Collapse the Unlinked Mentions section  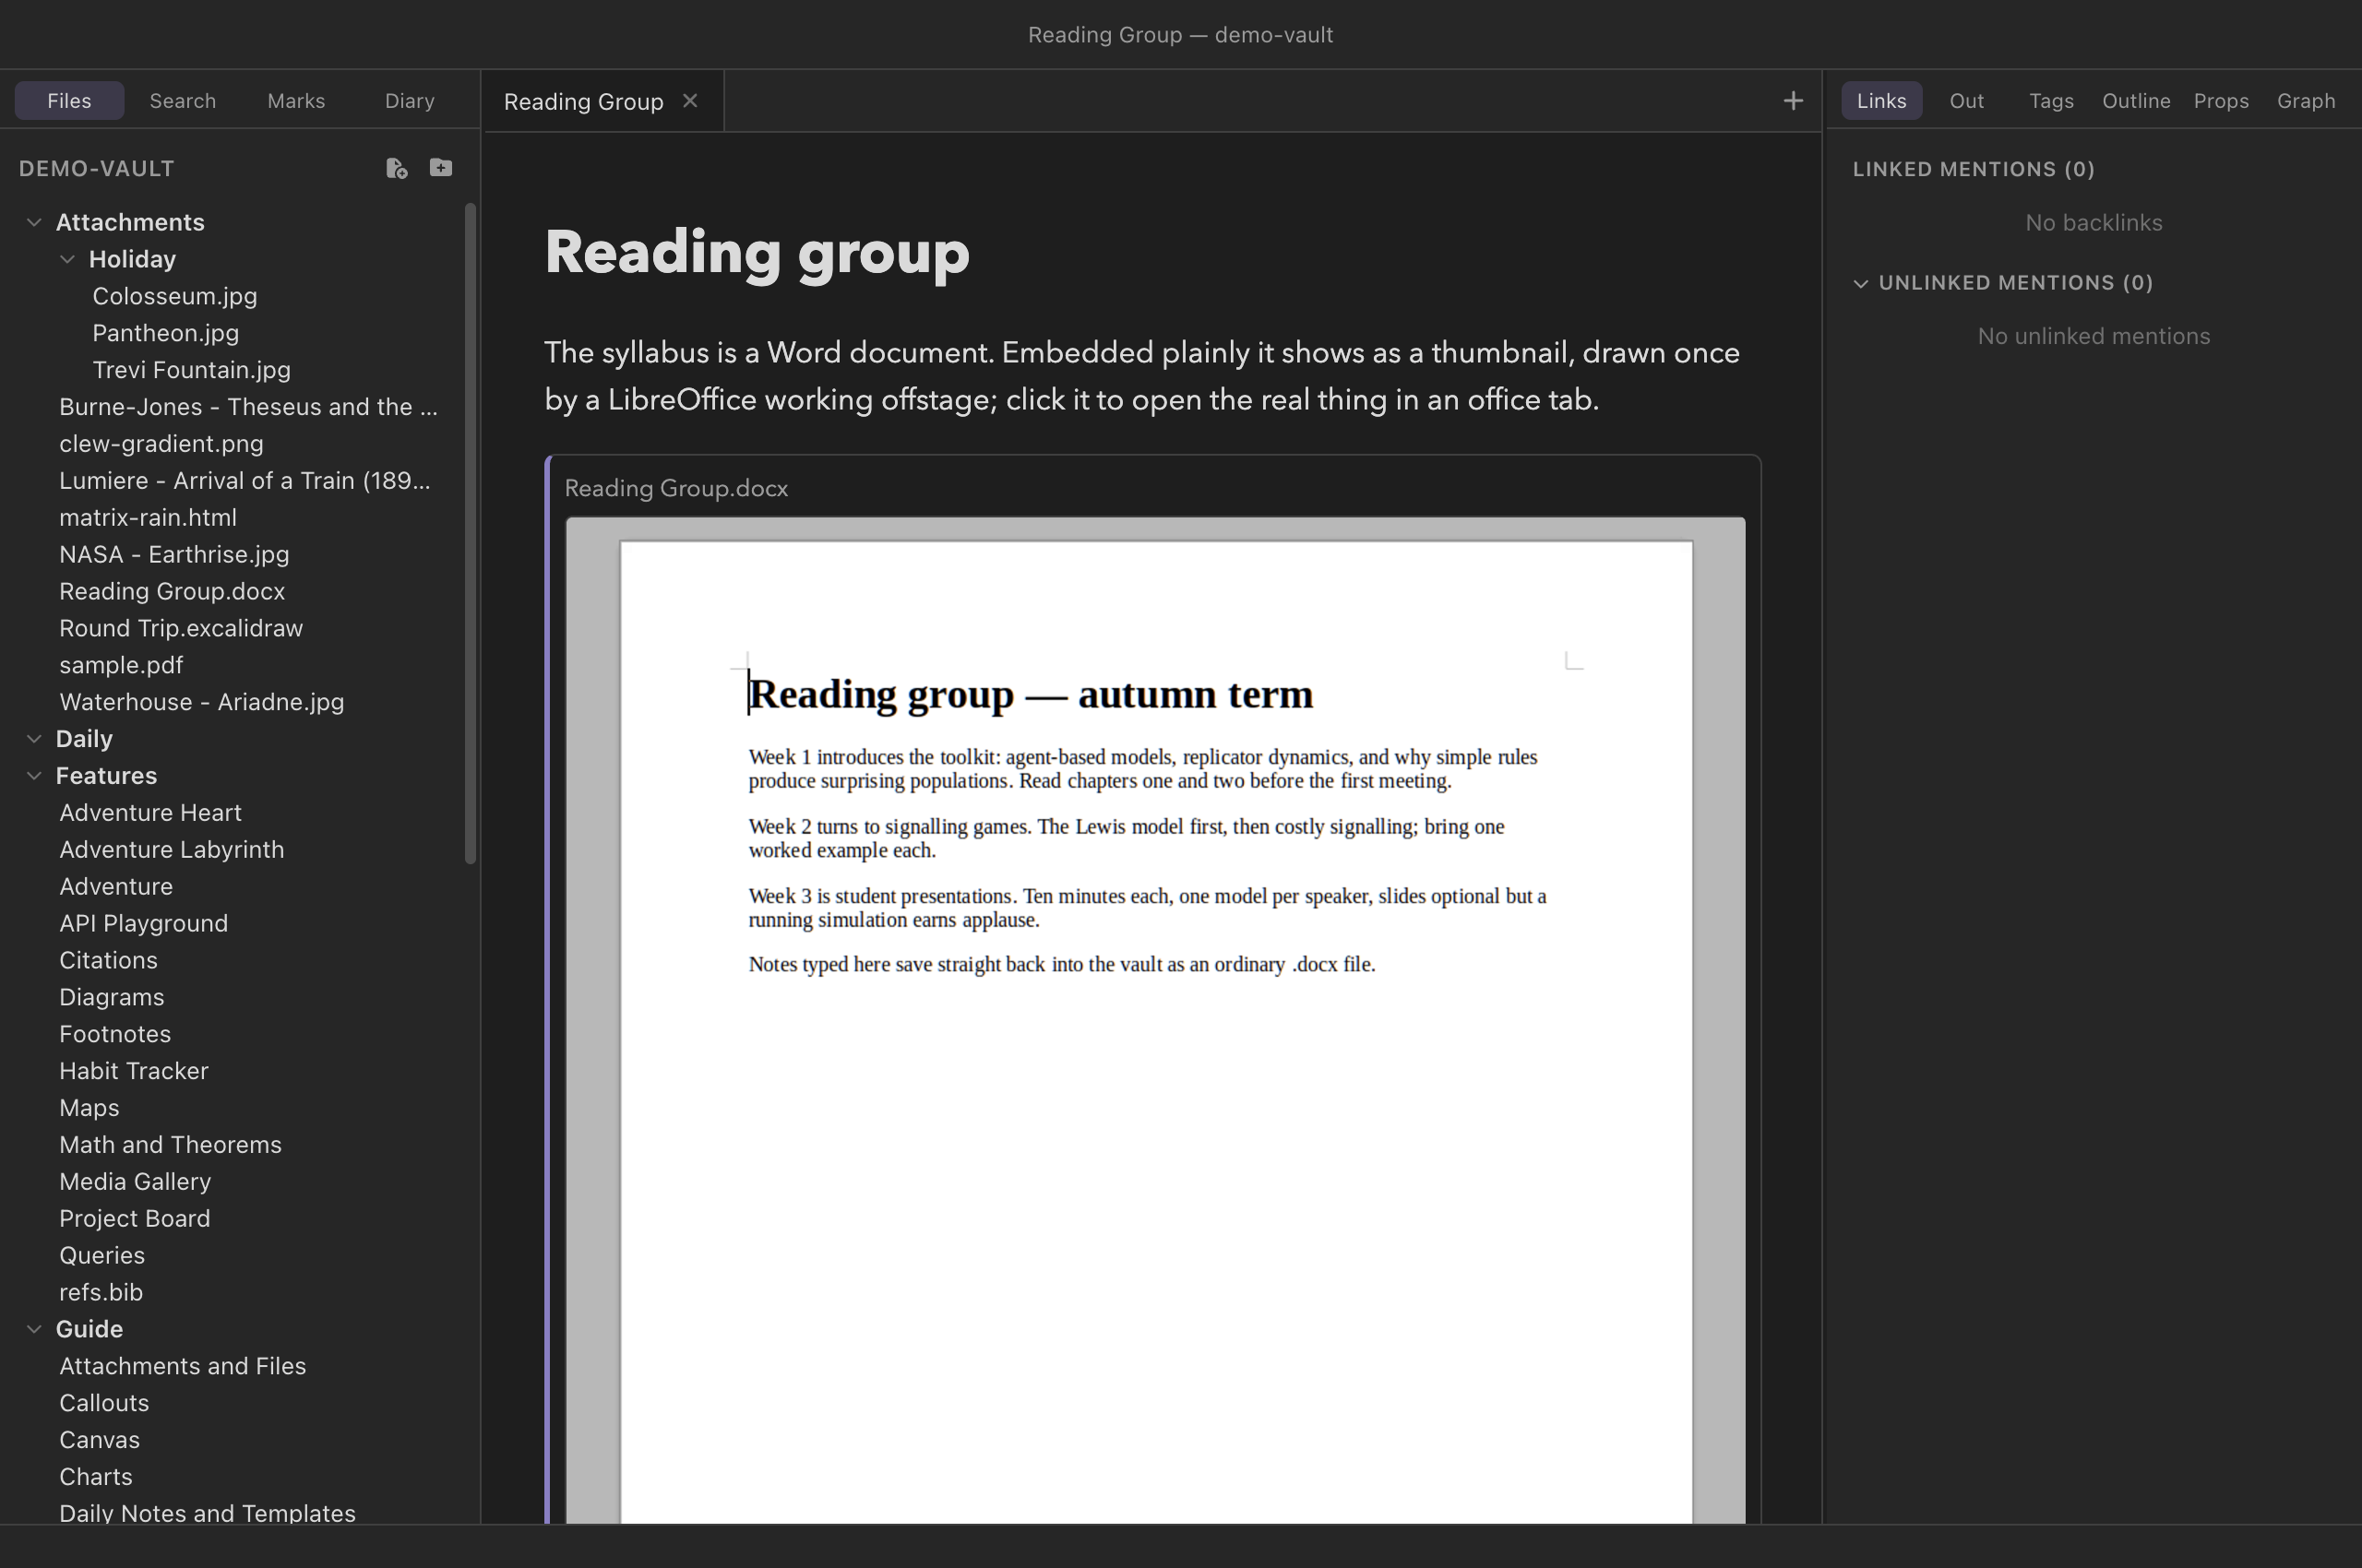coord(1861,283)
